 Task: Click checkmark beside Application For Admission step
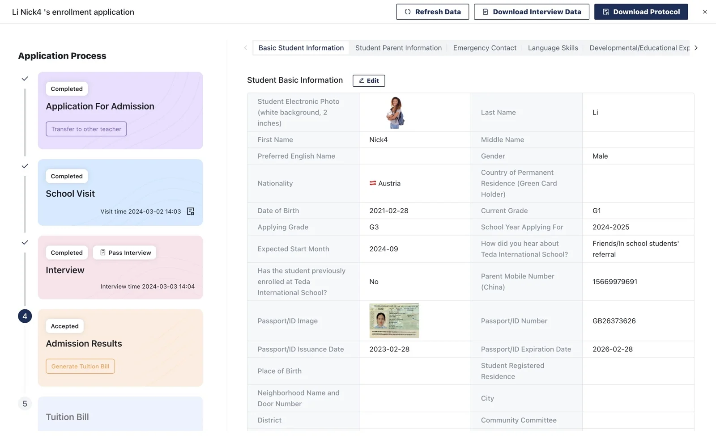(x=25, y=79)
